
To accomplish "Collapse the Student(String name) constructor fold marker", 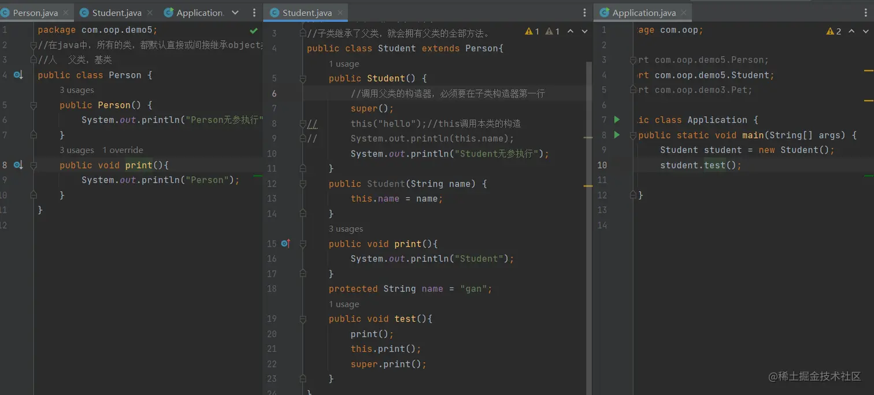I will [x=303, y=184].
